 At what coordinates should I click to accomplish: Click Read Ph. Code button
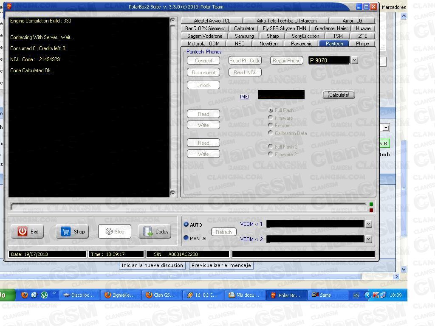click(x=245, y=60)
